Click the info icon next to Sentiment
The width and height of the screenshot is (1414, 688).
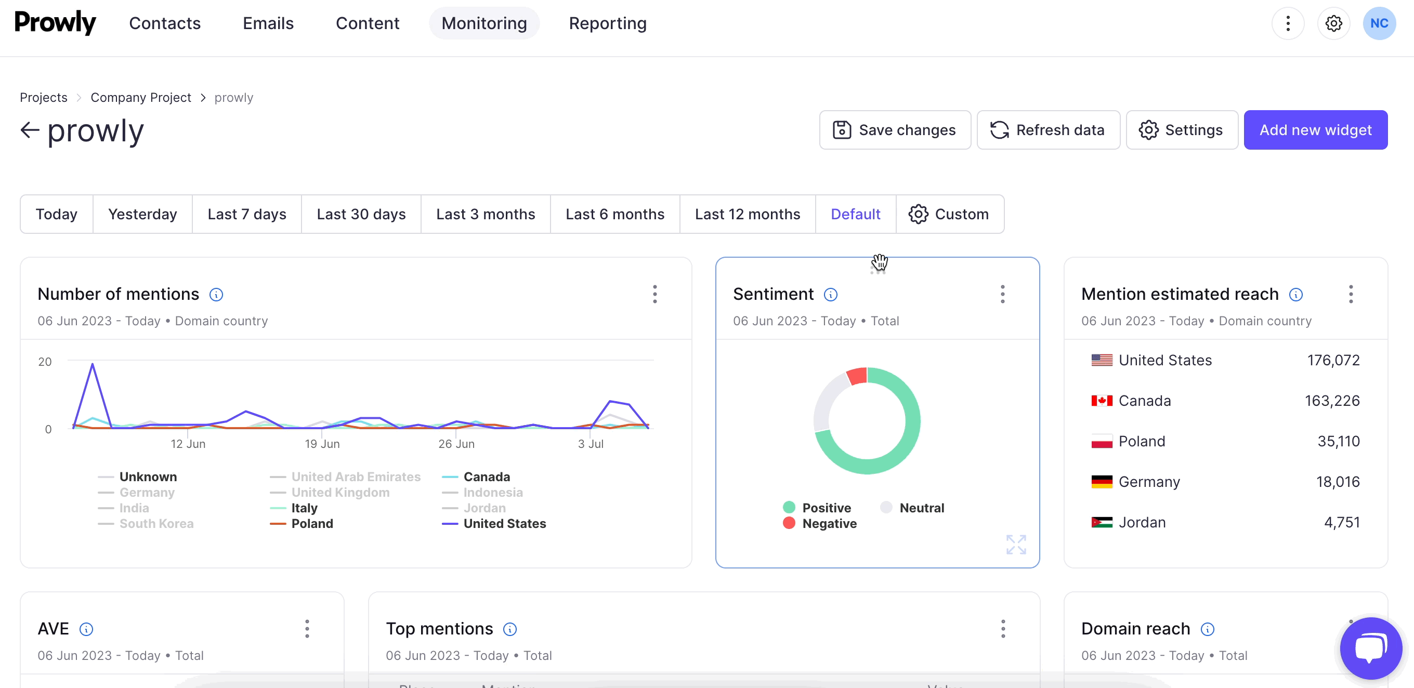click(x=831, y=295)
